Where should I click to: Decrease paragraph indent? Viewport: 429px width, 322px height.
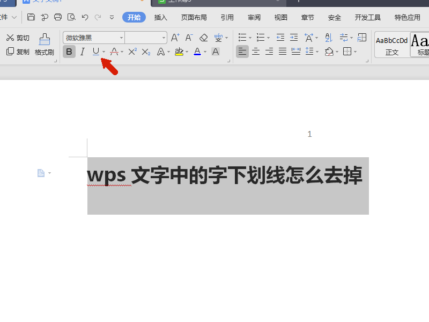280,38
